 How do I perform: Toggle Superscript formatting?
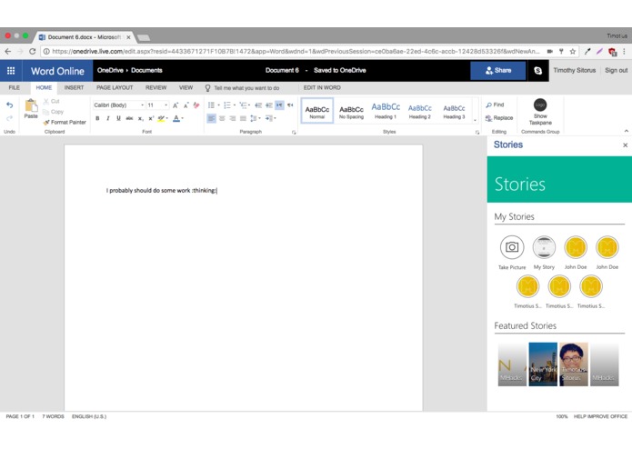click(151, 118)
